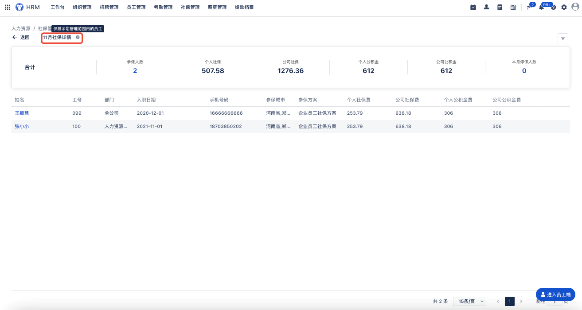The height and width of the screenshot is (310, 582).
Task: Click the 个人公积金费 column header
Action: point(458,100)
